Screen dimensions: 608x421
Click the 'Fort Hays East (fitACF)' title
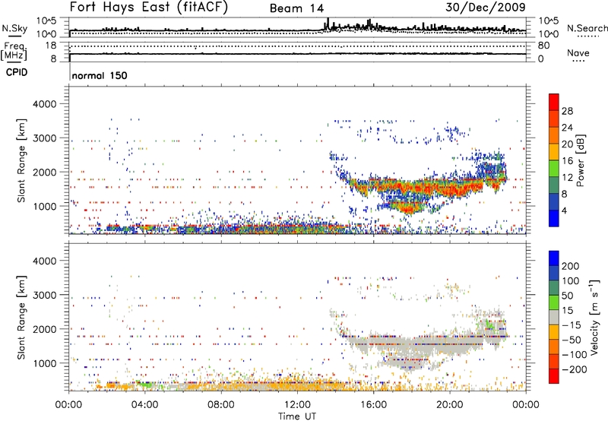(148, 8)
